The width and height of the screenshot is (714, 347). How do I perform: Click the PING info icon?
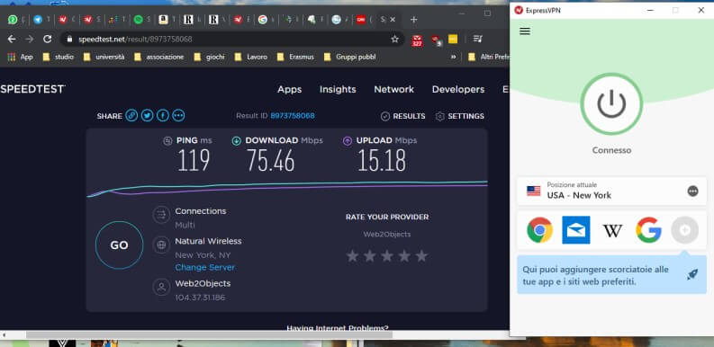[167, 141]
